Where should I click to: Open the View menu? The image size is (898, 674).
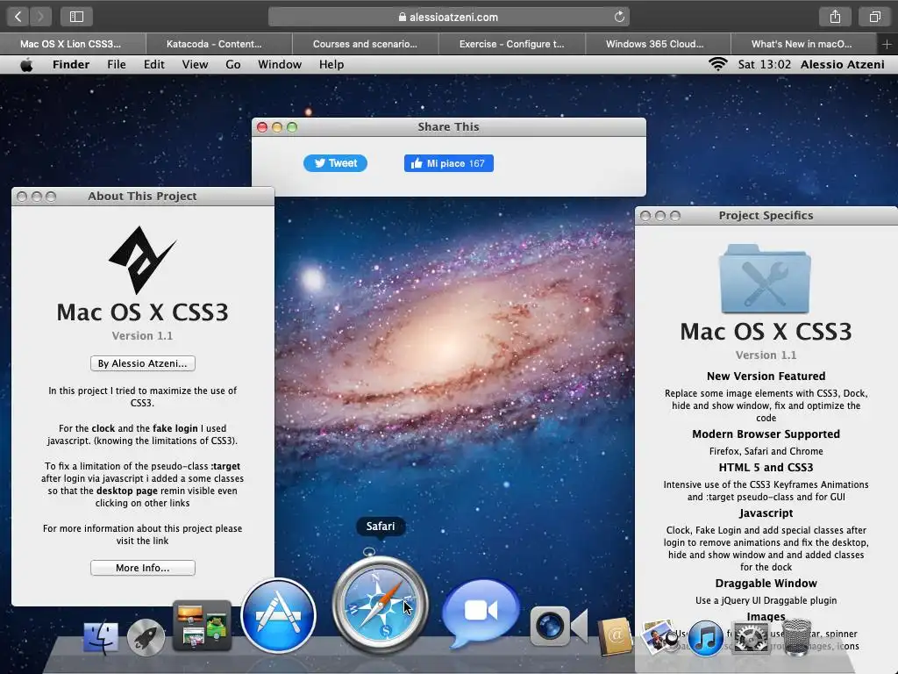[x=195, y=64]
